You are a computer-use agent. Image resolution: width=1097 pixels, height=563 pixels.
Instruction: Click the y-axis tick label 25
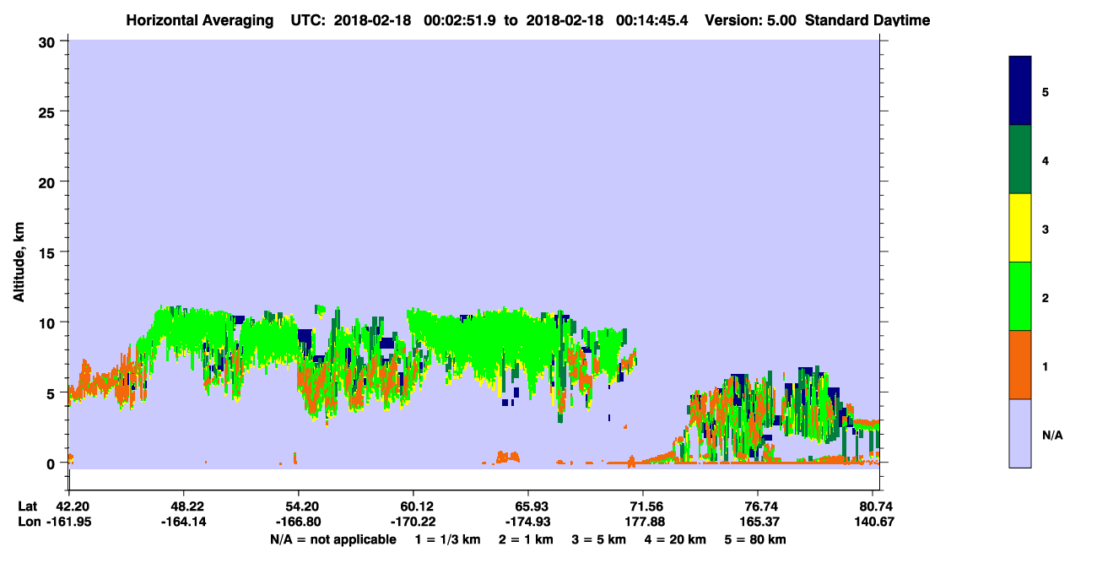pyautogui.click(x=49, y=111)
